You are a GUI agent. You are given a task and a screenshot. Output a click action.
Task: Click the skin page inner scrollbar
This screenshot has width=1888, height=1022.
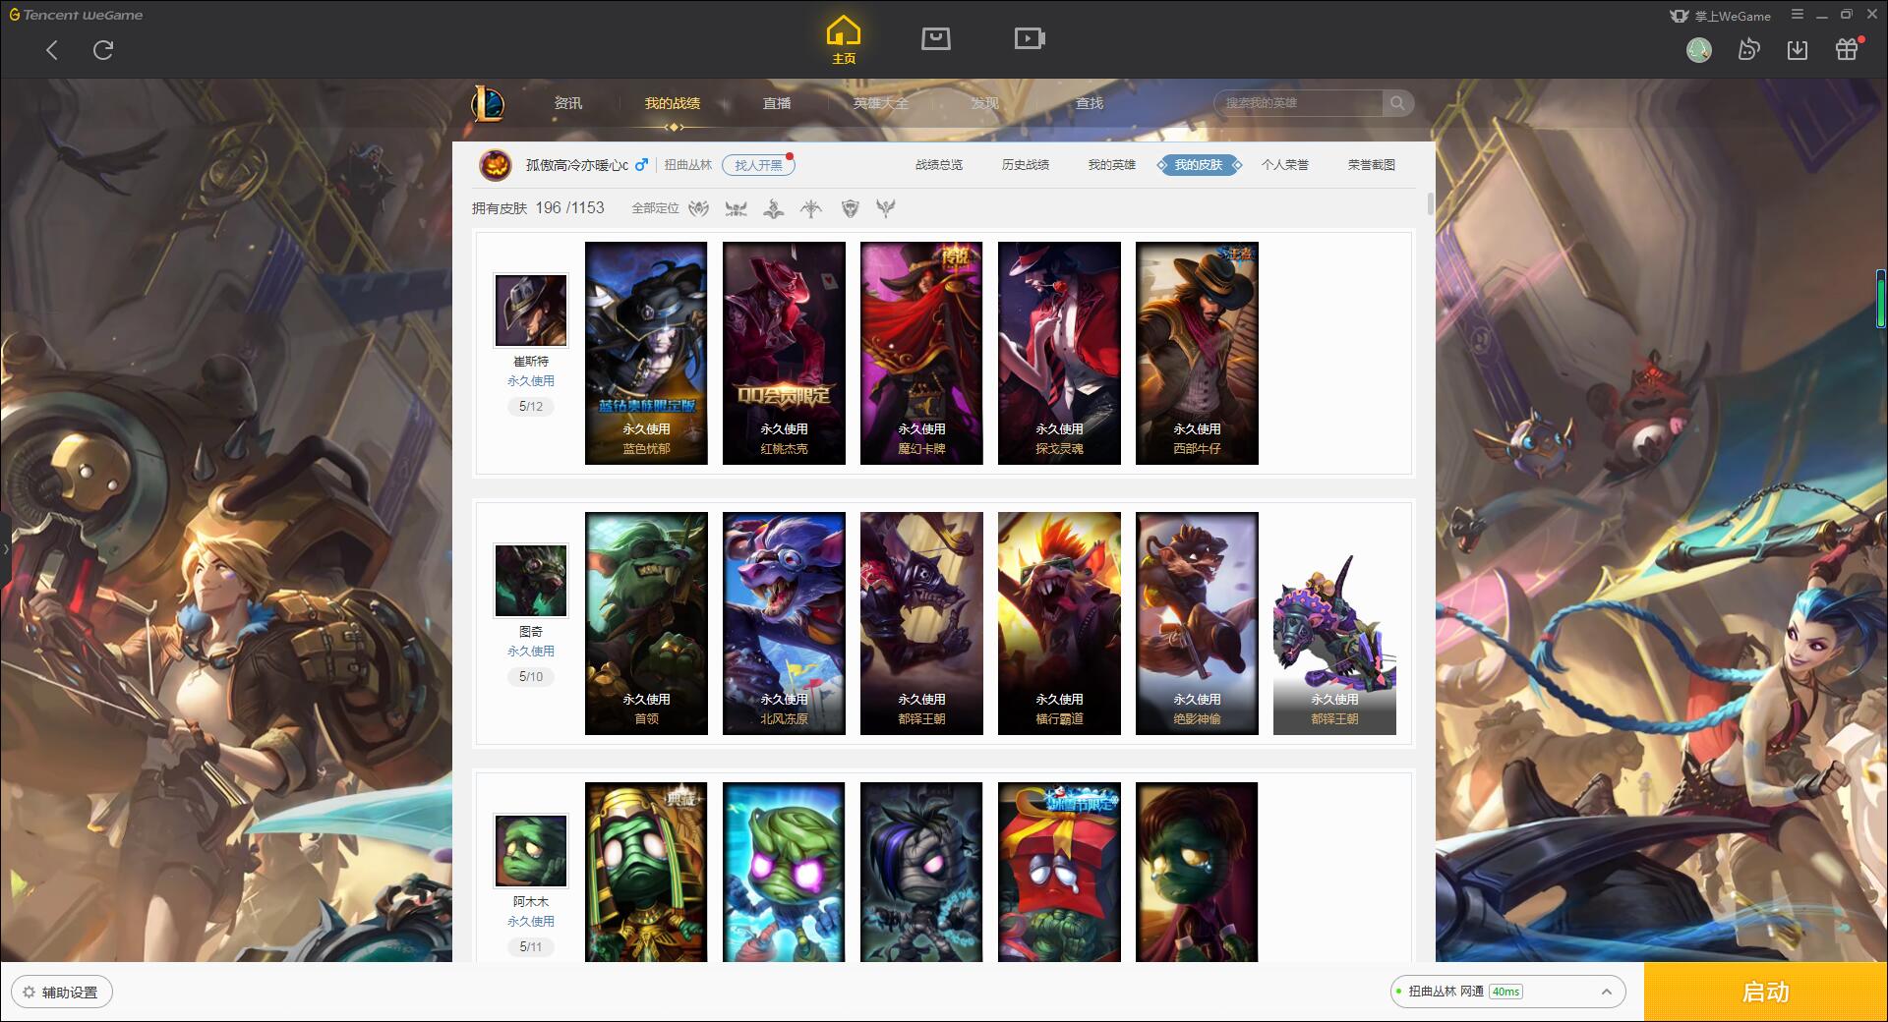click(x=1430, y=204)
